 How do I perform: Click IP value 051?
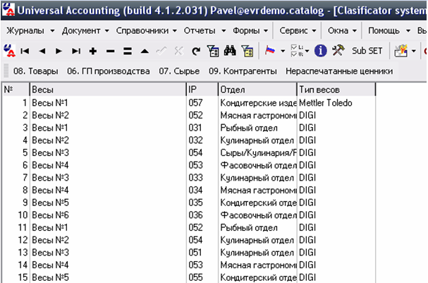click(196, 253)
